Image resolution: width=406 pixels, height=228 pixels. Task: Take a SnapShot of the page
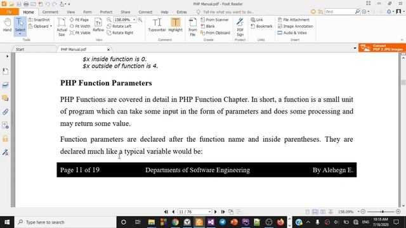click(39, 20)
